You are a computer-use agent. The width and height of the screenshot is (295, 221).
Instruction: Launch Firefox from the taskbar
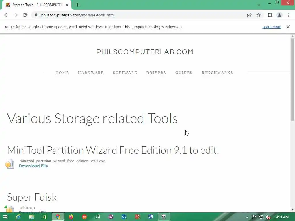[71, 217]
